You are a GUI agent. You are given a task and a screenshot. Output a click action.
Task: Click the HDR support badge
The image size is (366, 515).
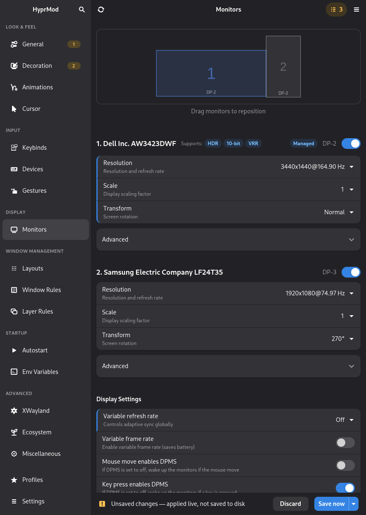coord(213,144)
